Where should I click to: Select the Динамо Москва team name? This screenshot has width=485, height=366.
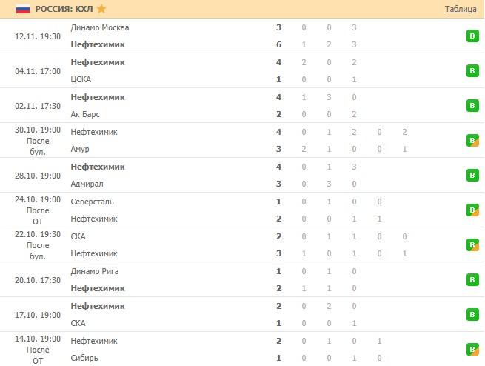[x=99, y=27]
